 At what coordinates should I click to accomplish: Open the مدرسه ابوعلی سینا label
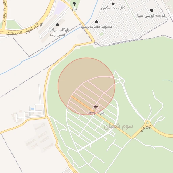click(x=151, y=16)
